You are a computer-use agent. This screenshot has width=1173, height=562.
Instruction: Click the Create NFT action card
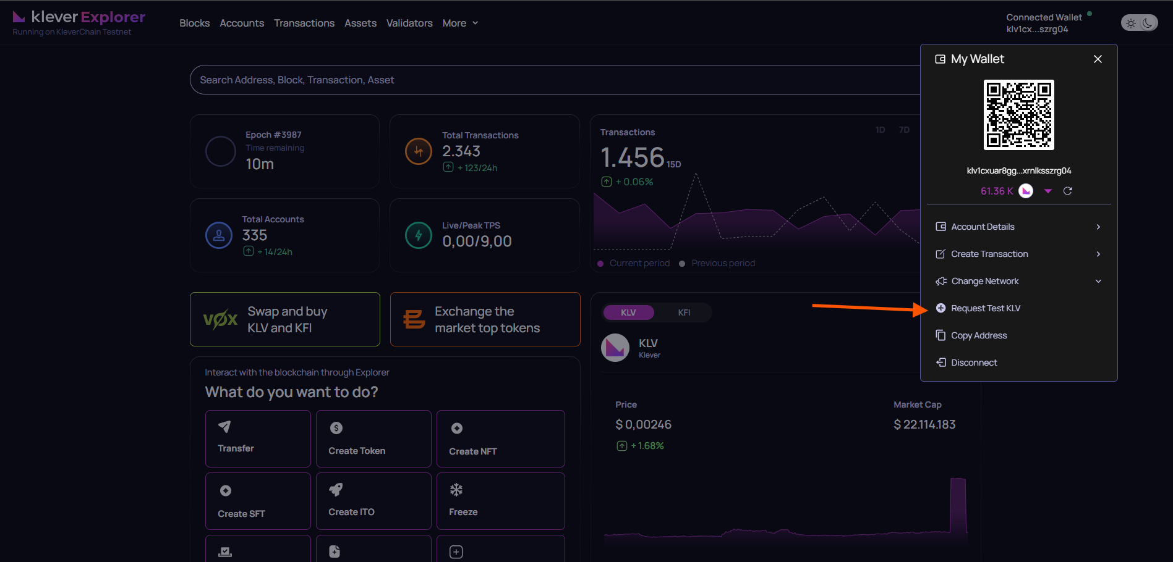(x=501, y=438)
